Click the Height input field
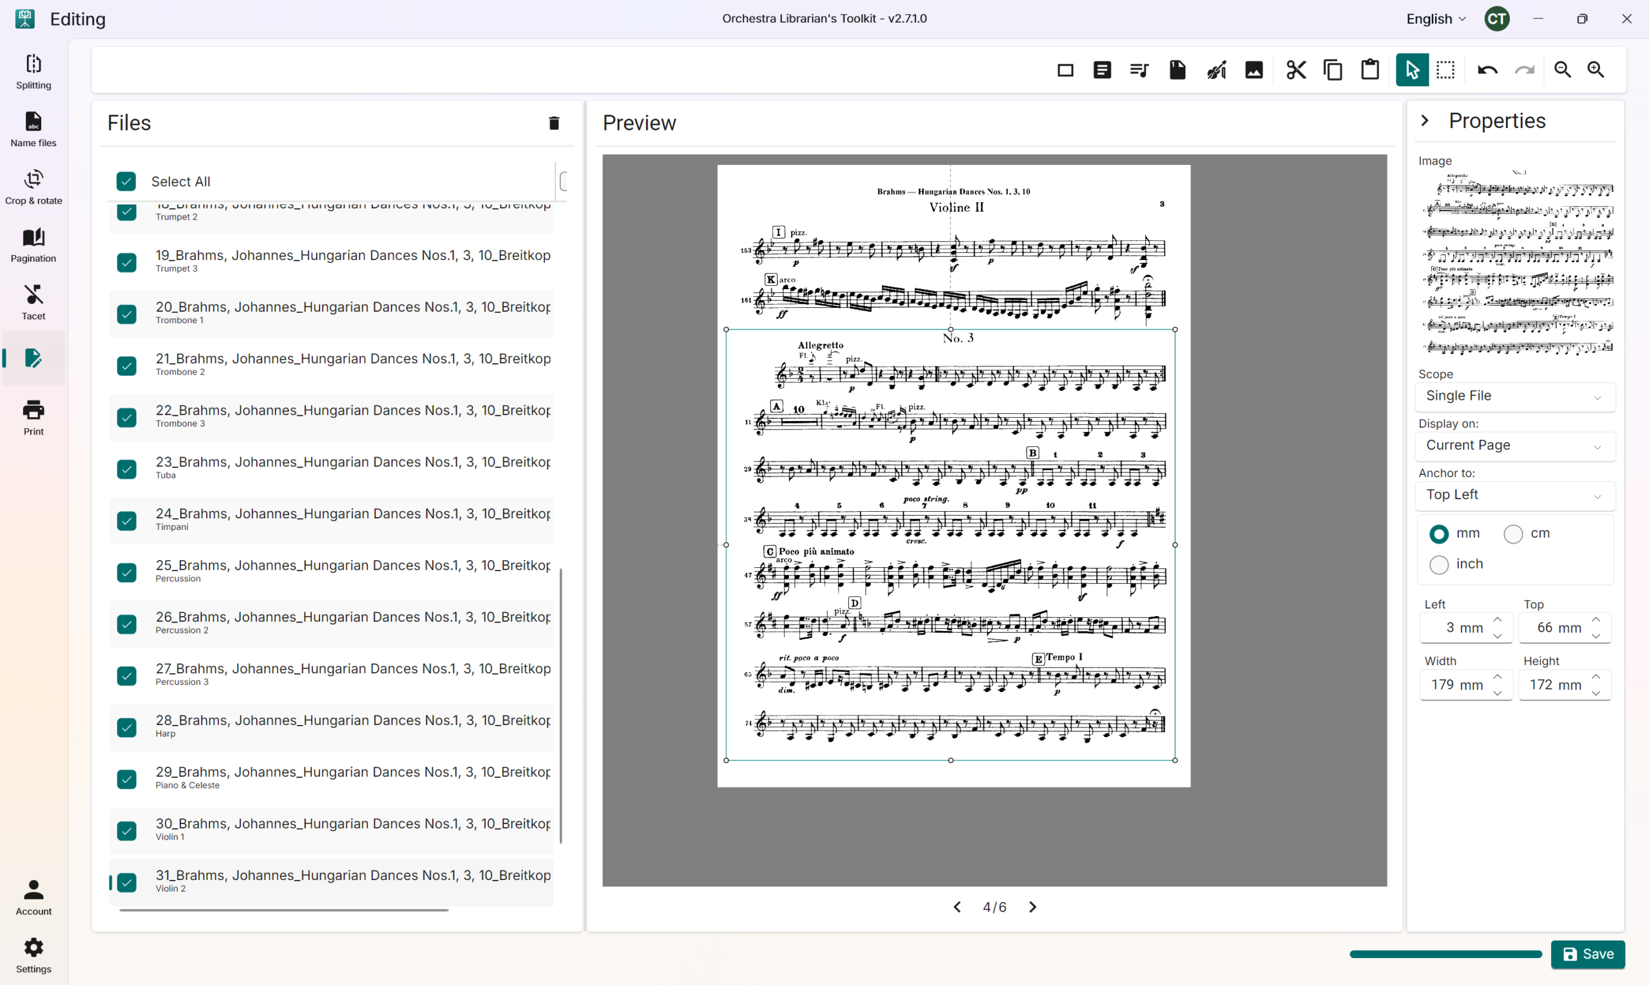Image resolution: width=1649 pixels, height=985 pixels. coord(1565,685)
